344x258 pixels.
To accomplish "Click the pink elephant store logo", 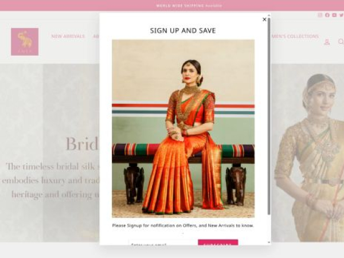I will 25,42.
